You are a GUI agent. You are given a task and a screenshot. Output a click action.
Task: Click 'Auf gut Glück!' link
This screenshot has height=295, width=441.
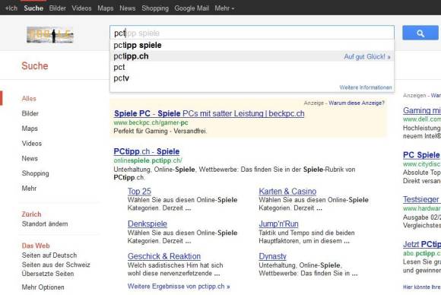367,56
